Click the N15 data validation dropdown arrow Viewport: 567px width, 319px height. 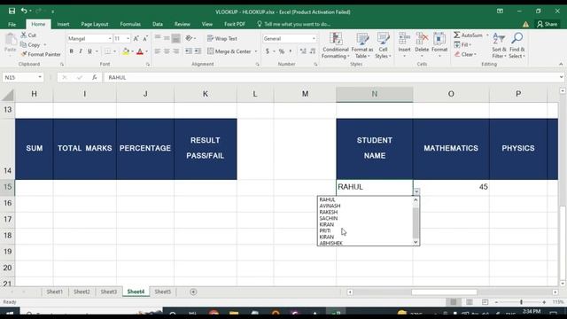(416, 191)
